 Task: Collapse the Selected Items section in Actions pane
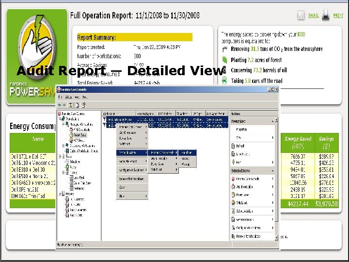[272, 171]
